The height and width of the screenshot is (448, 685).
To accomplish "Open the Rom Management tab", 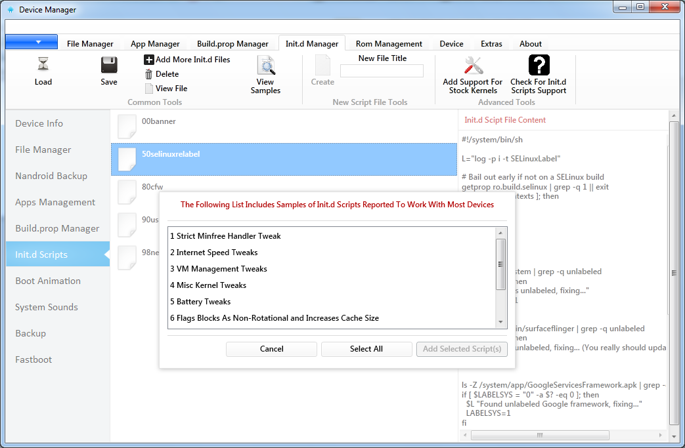I will tap(389, 44).
